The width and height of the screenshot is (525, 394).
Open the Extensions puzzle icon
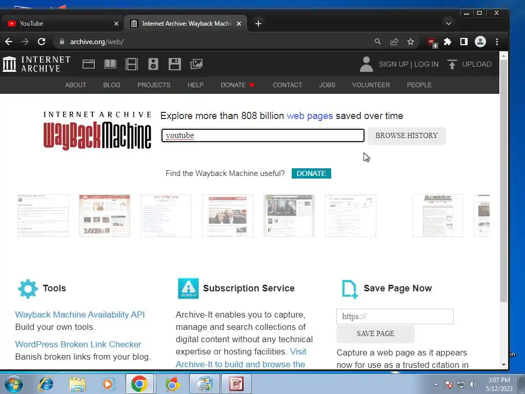point(447,42)
